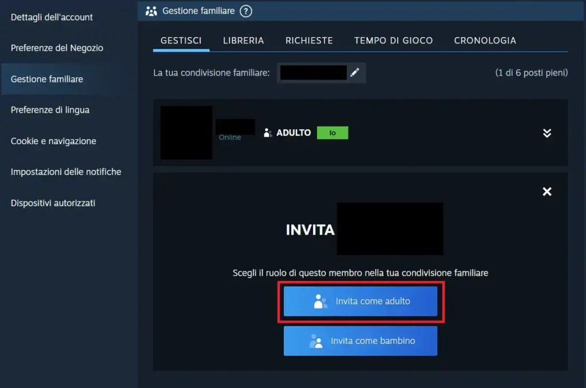The width and height of the screenshot is (586, 388).
Task: Collapse the member options with double arrow
Action: tap(547, 132)
